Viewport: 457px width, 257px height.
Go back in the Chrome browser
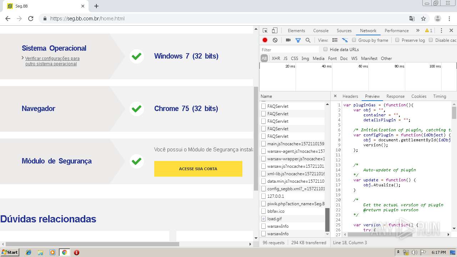pos(8,19)
